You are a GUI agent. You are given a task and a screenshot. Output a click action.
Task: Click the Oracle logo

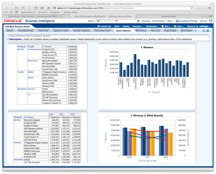pos(13,21)
